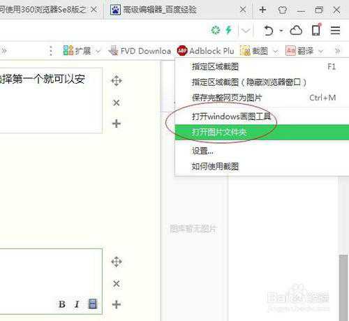
Task: Click the 图库暂无图片 placeholder text
Action: [193, 229]
